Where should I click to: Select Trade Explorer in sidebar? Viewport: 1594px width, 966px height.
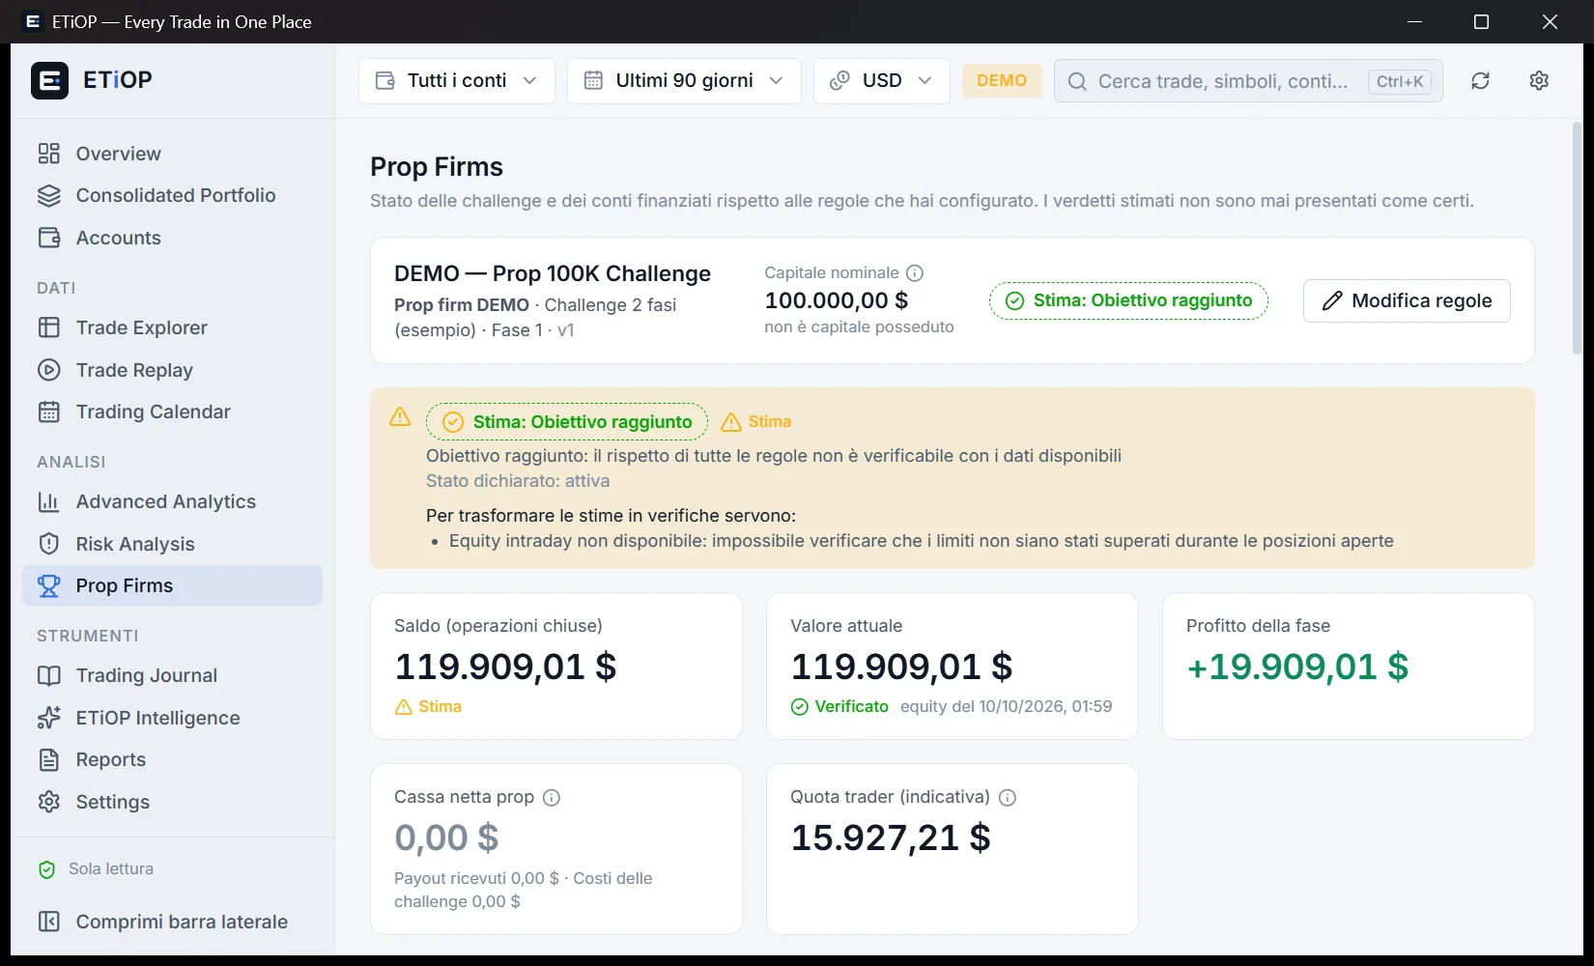172,327
